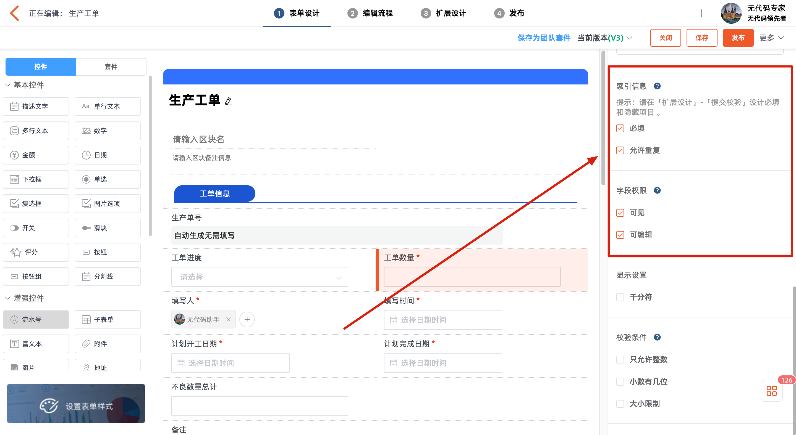Click the 不良数量总计 input field
Viewport: 796px width, 435px height.
(260, 406)
